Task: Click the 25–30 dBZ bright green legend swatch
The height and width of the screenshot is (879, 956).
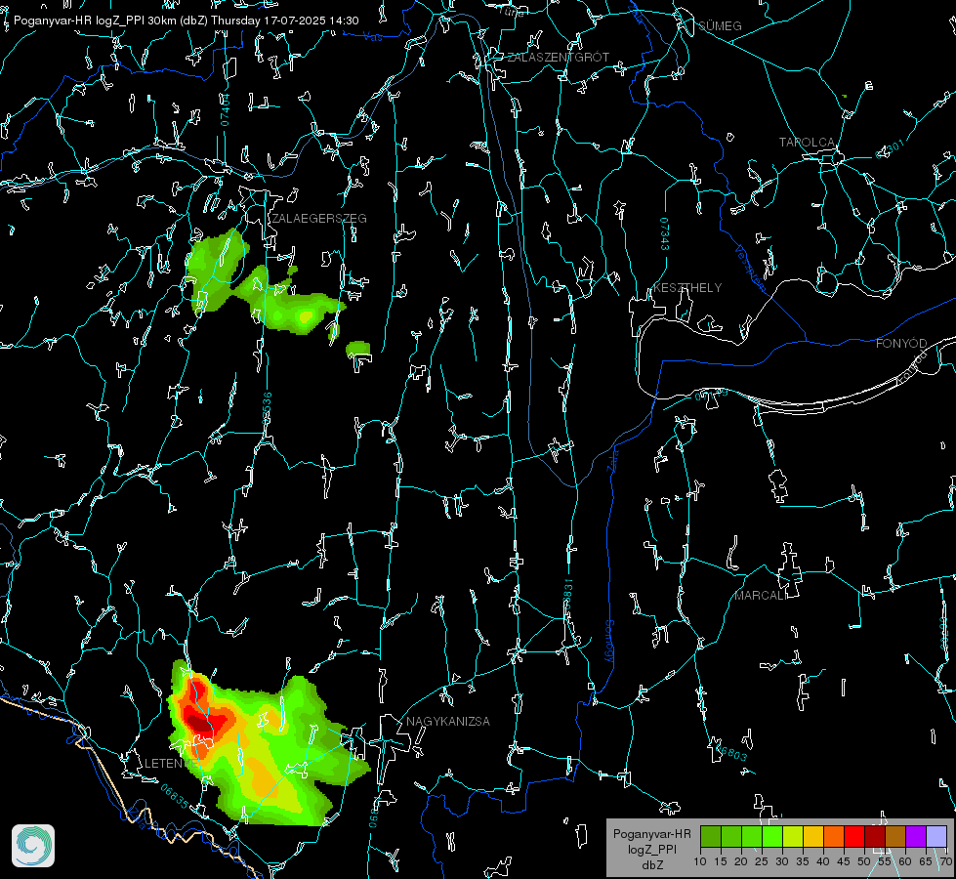Action: click(772, 836)
